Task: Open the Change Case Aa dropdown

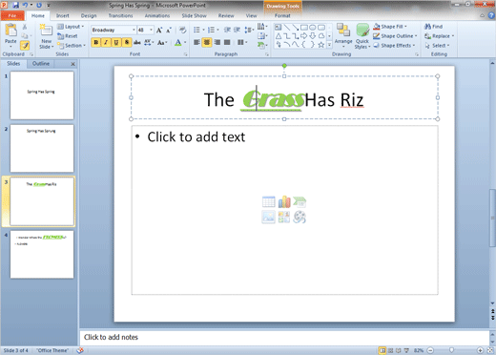Action: pos(162,42)
